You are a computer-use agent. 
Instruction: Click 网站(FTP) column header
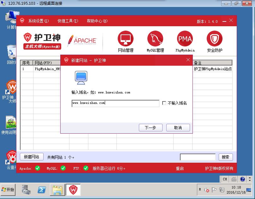coord(47,63)
